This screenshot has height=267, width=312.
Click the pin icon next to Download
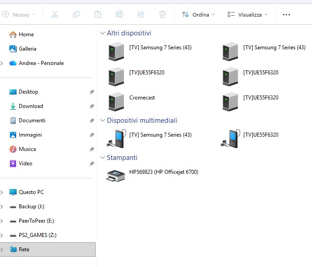(92, 106)
